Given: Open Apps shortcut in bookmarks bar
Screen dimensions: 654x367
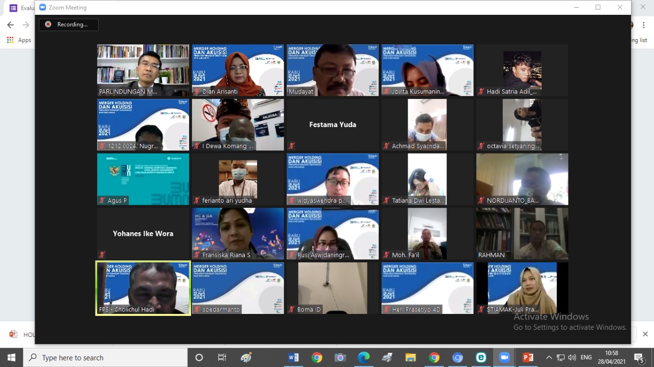Looking at the screenshot, I should click(x=19, y=40).
